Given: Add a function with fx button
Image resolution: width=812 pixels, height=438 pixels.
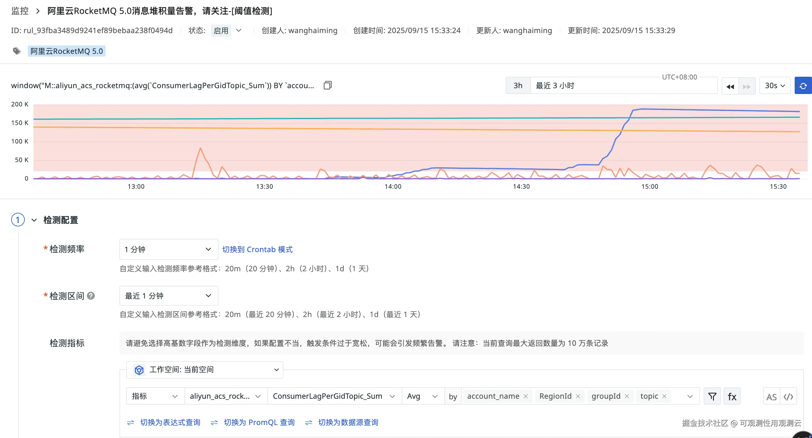Looking at the screenshot, I should click(732, 396).
